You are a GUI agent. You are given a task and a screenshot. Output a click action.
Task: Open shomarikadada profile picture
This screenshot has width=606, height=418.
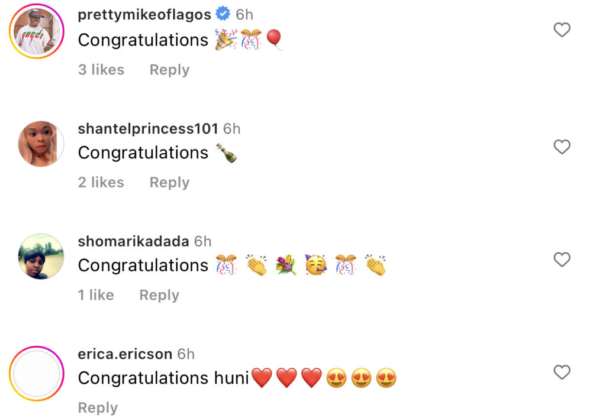tap(41, 257)
